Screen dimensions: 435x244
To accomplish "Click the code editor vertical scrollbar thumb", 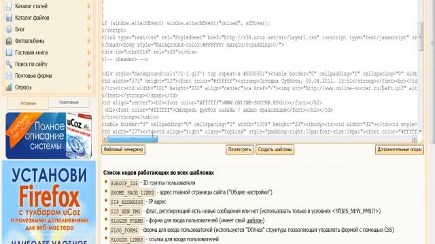I will (420, 37).
